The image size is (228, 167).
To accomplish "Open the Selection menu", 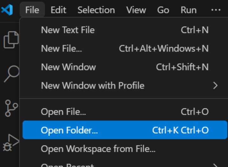I will click(x=96, y=10).
